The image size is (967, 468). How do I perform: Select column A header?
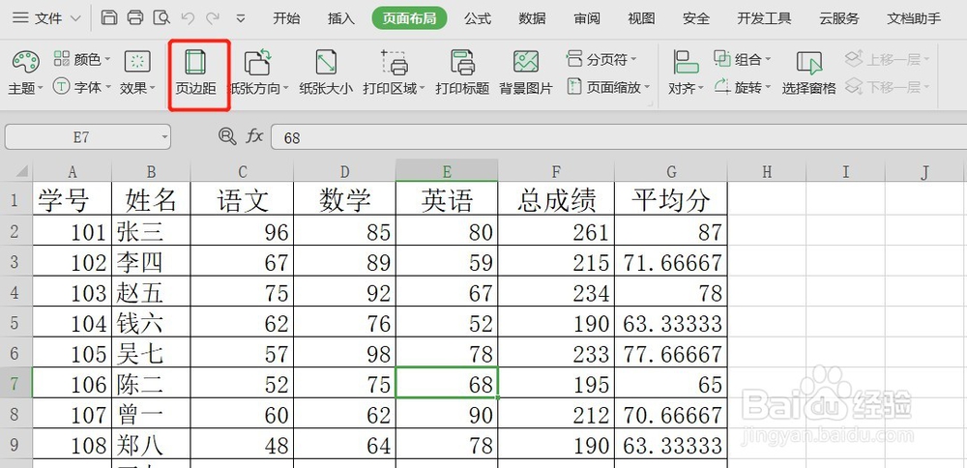[73, 171]
